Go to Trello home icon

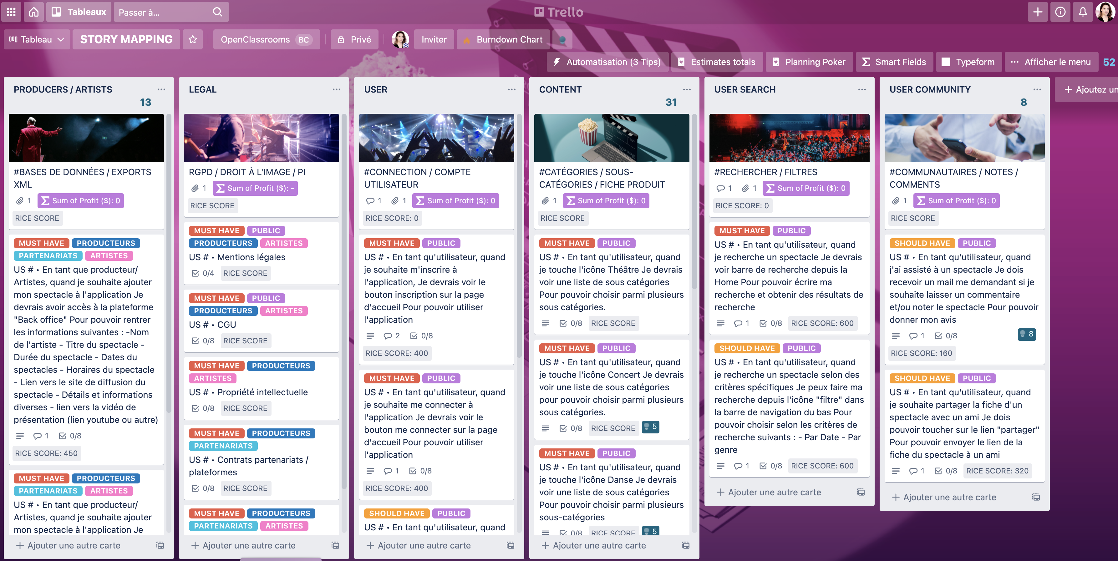pyautogui.click(x=34, y=12)
